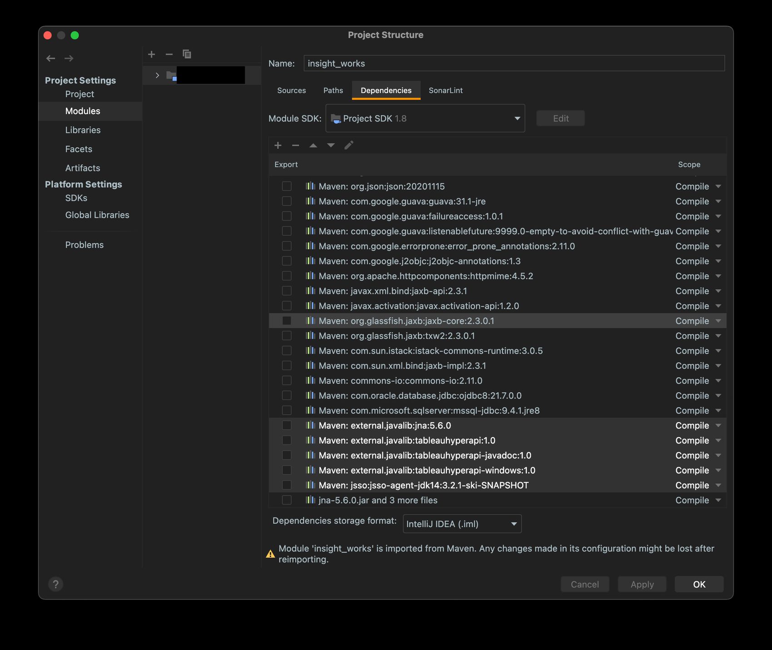The height and width of the screenshot is (650, 772).
Task: Click the remove module minus icon
Action: pos(169,54)
